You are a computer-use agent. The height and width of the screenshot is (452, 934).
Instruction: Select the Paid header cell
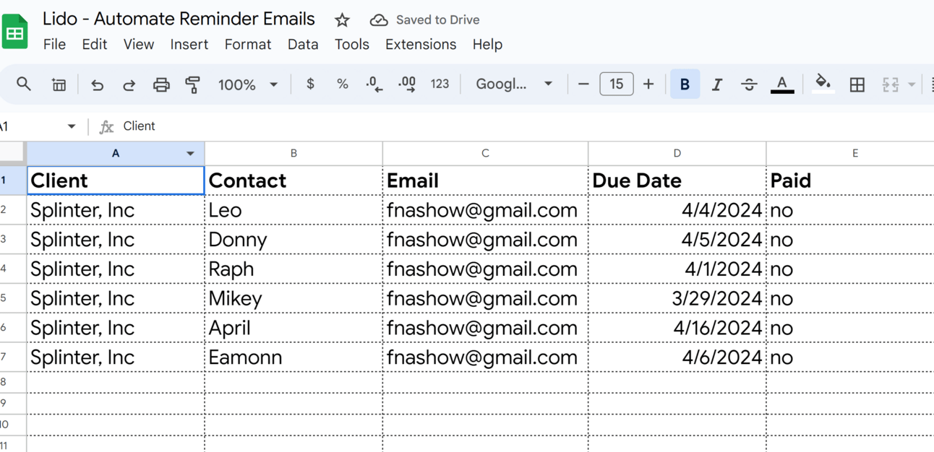tap(850, 181)
